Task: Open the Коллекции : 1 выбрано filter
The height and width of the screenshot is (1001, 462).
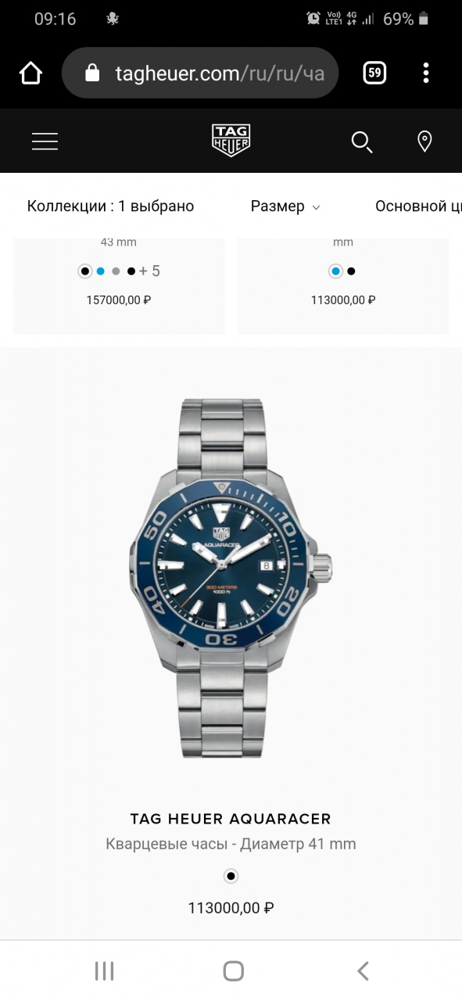Action: [x=110, y=206]
